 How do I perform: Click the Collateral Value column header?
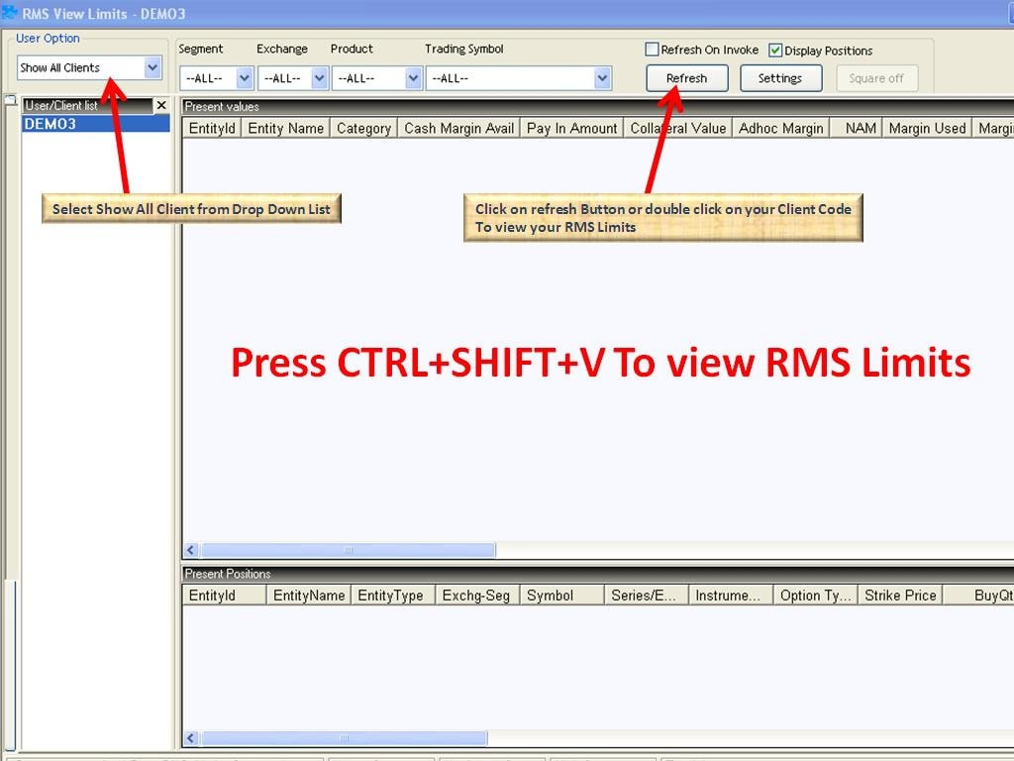pyautogui.click(x=678, y=128)
